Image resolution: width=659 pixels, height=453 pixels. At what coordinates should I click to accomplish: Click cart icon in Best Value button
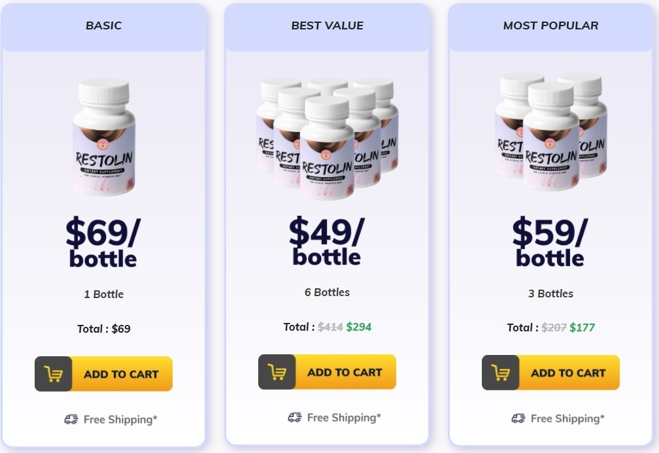[x=277, y=373]
